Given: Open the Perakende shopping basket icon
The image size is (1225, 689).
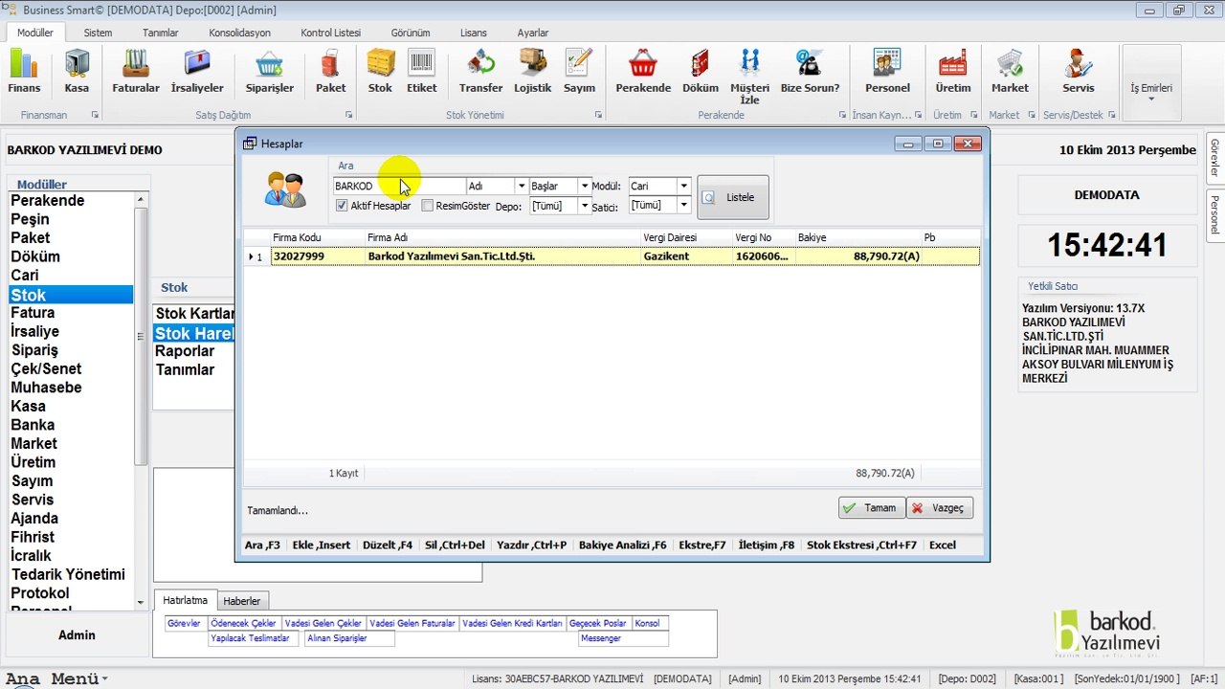Looking at the screenshot, I should coord(643,72).
